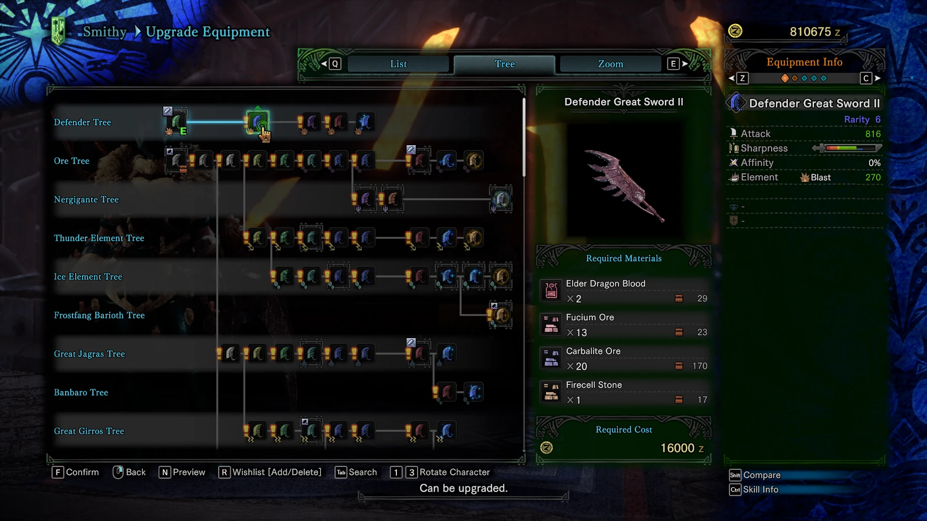Image resolution: width=927 pixels, height=521 pixels.
Task: Select the gold final Ore Tree weapon
Action: pyautogui.click(x=474, y=161)
